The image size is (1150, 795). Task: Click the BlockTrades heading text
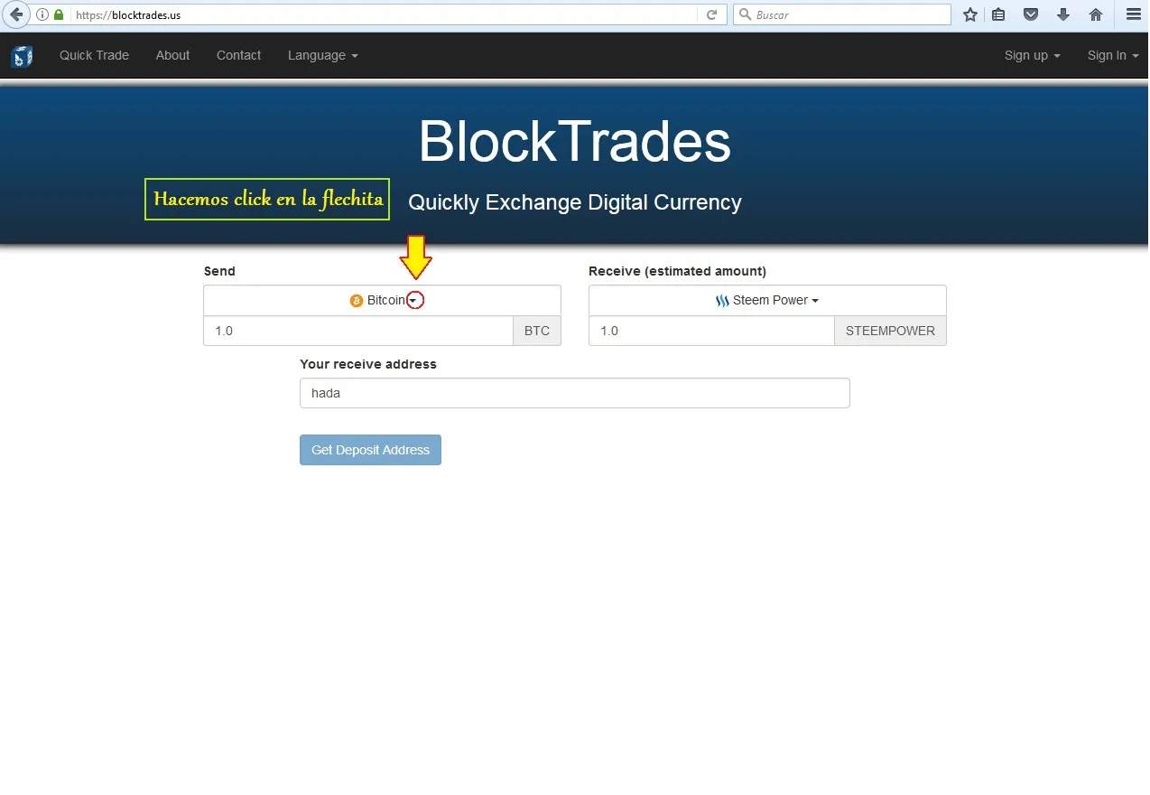tap(574, 142)
